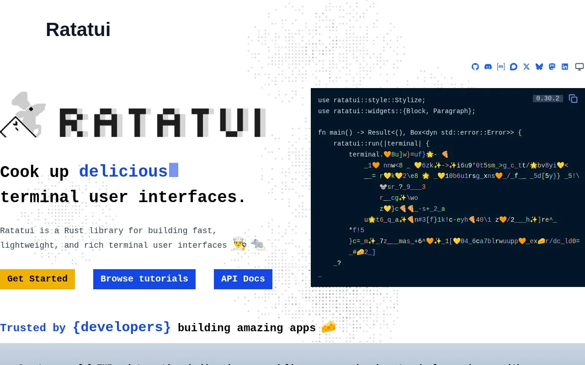585x365 pixels.
Task: Click the pixel rat mascot image
Action: [23, 115]
